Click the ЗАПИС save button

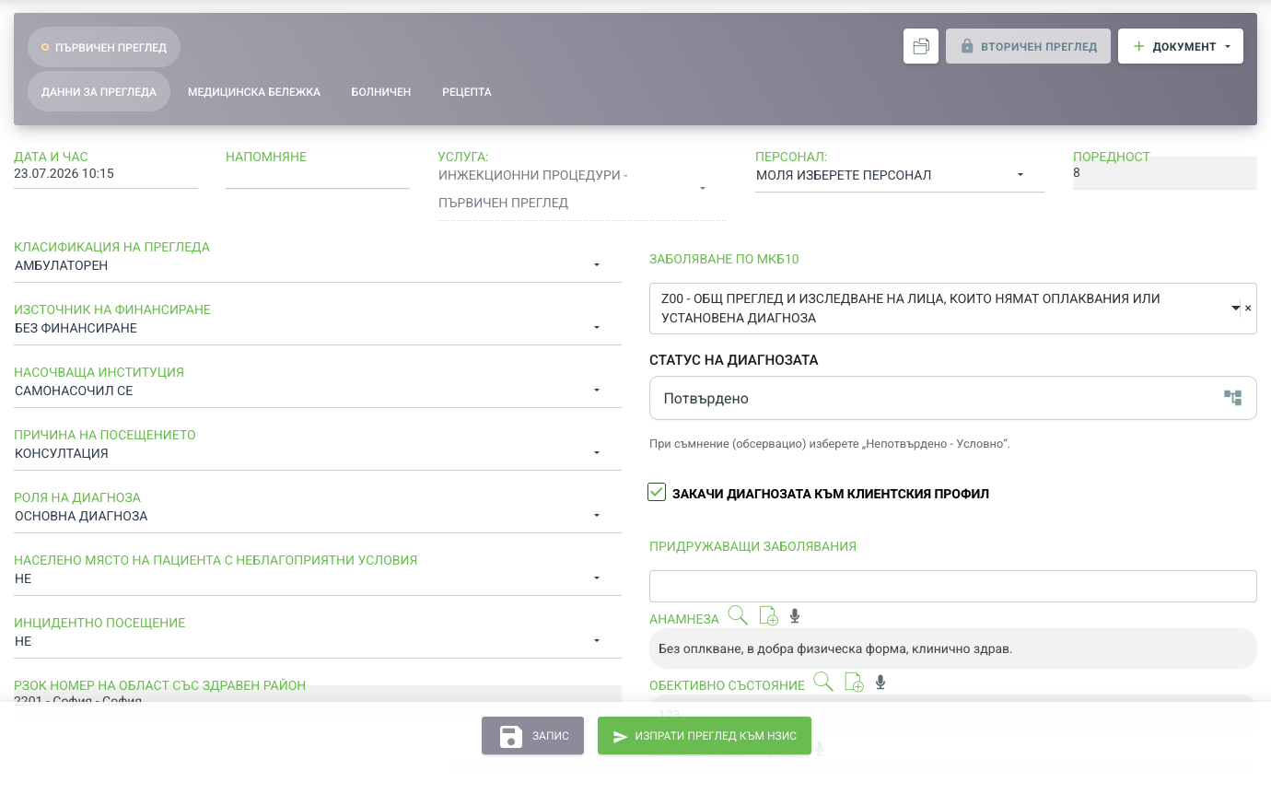pos(532,736)
